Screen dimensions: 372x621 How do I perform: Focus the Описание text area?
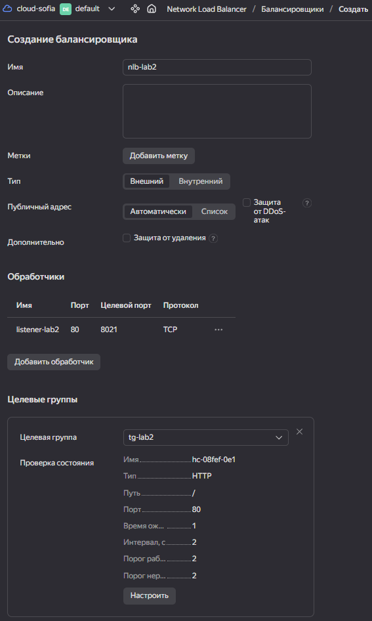tap(217, 112)
